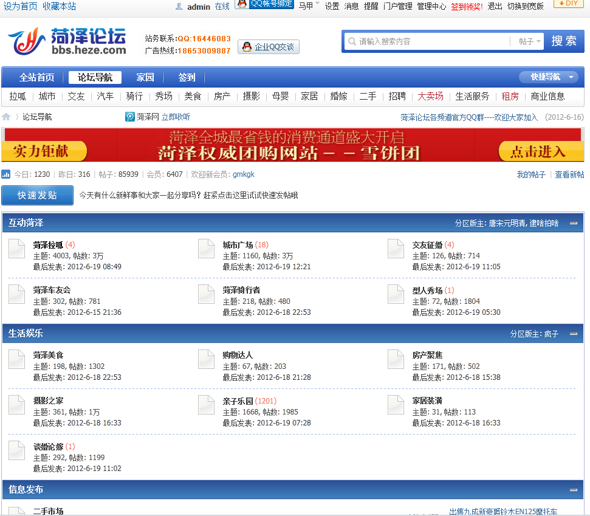Screen dimensions: 590x516
Task: Collapse the 互动菏泽 section
Action: pyautogui.click(x=574, y=223)
